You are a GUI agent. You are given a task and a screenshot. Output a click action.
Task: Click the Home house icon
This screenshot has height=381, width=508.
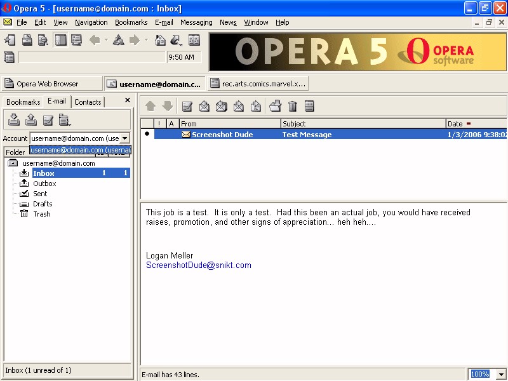click(161, 40)
